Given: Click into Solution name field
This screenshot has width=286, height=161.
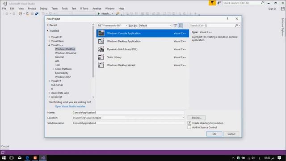Looking at the screenshot, I should pos(128,123).
